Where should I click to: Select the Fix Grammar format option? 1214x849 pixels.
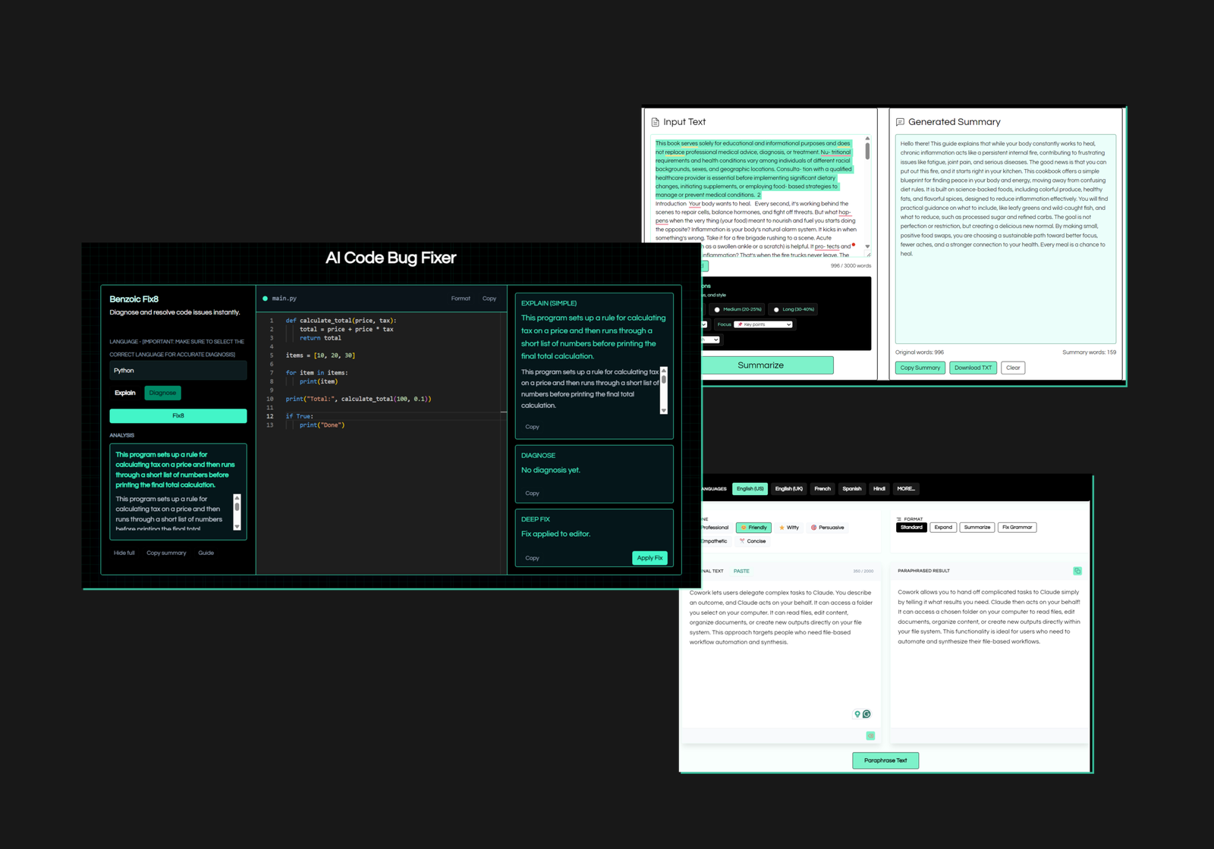point(1017,528)
